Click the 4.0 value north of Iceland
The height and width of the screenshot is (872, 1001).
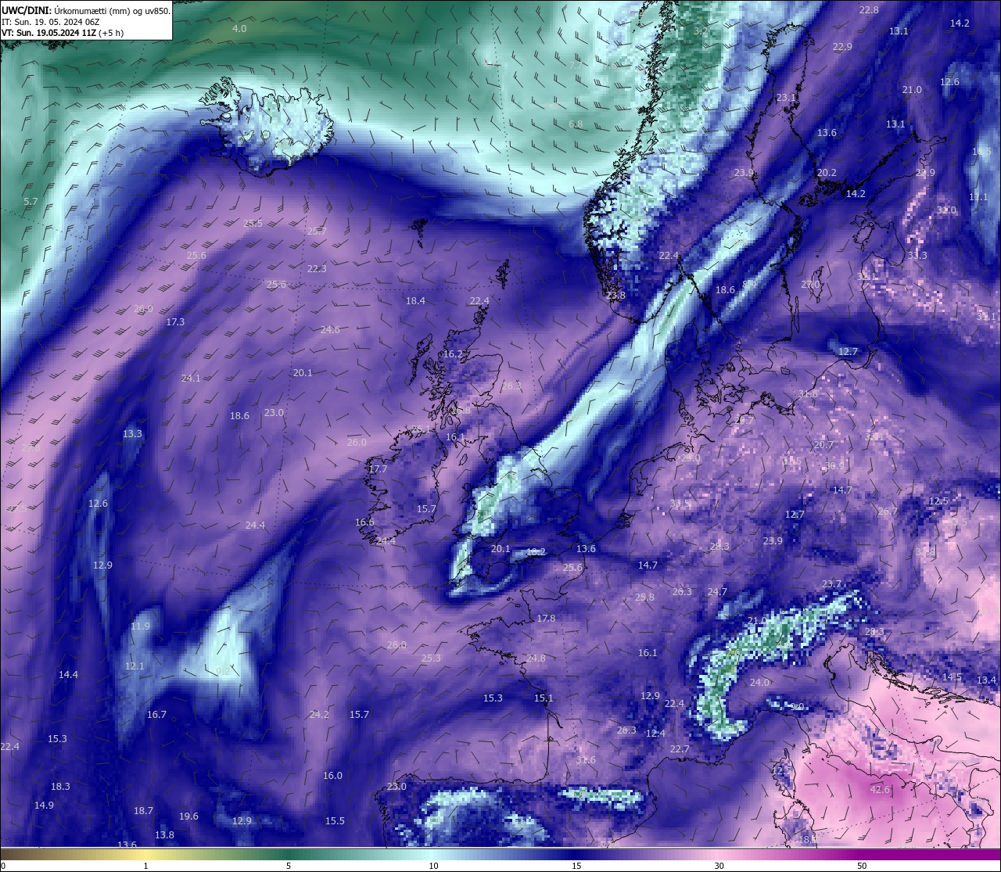coord(239,28)
